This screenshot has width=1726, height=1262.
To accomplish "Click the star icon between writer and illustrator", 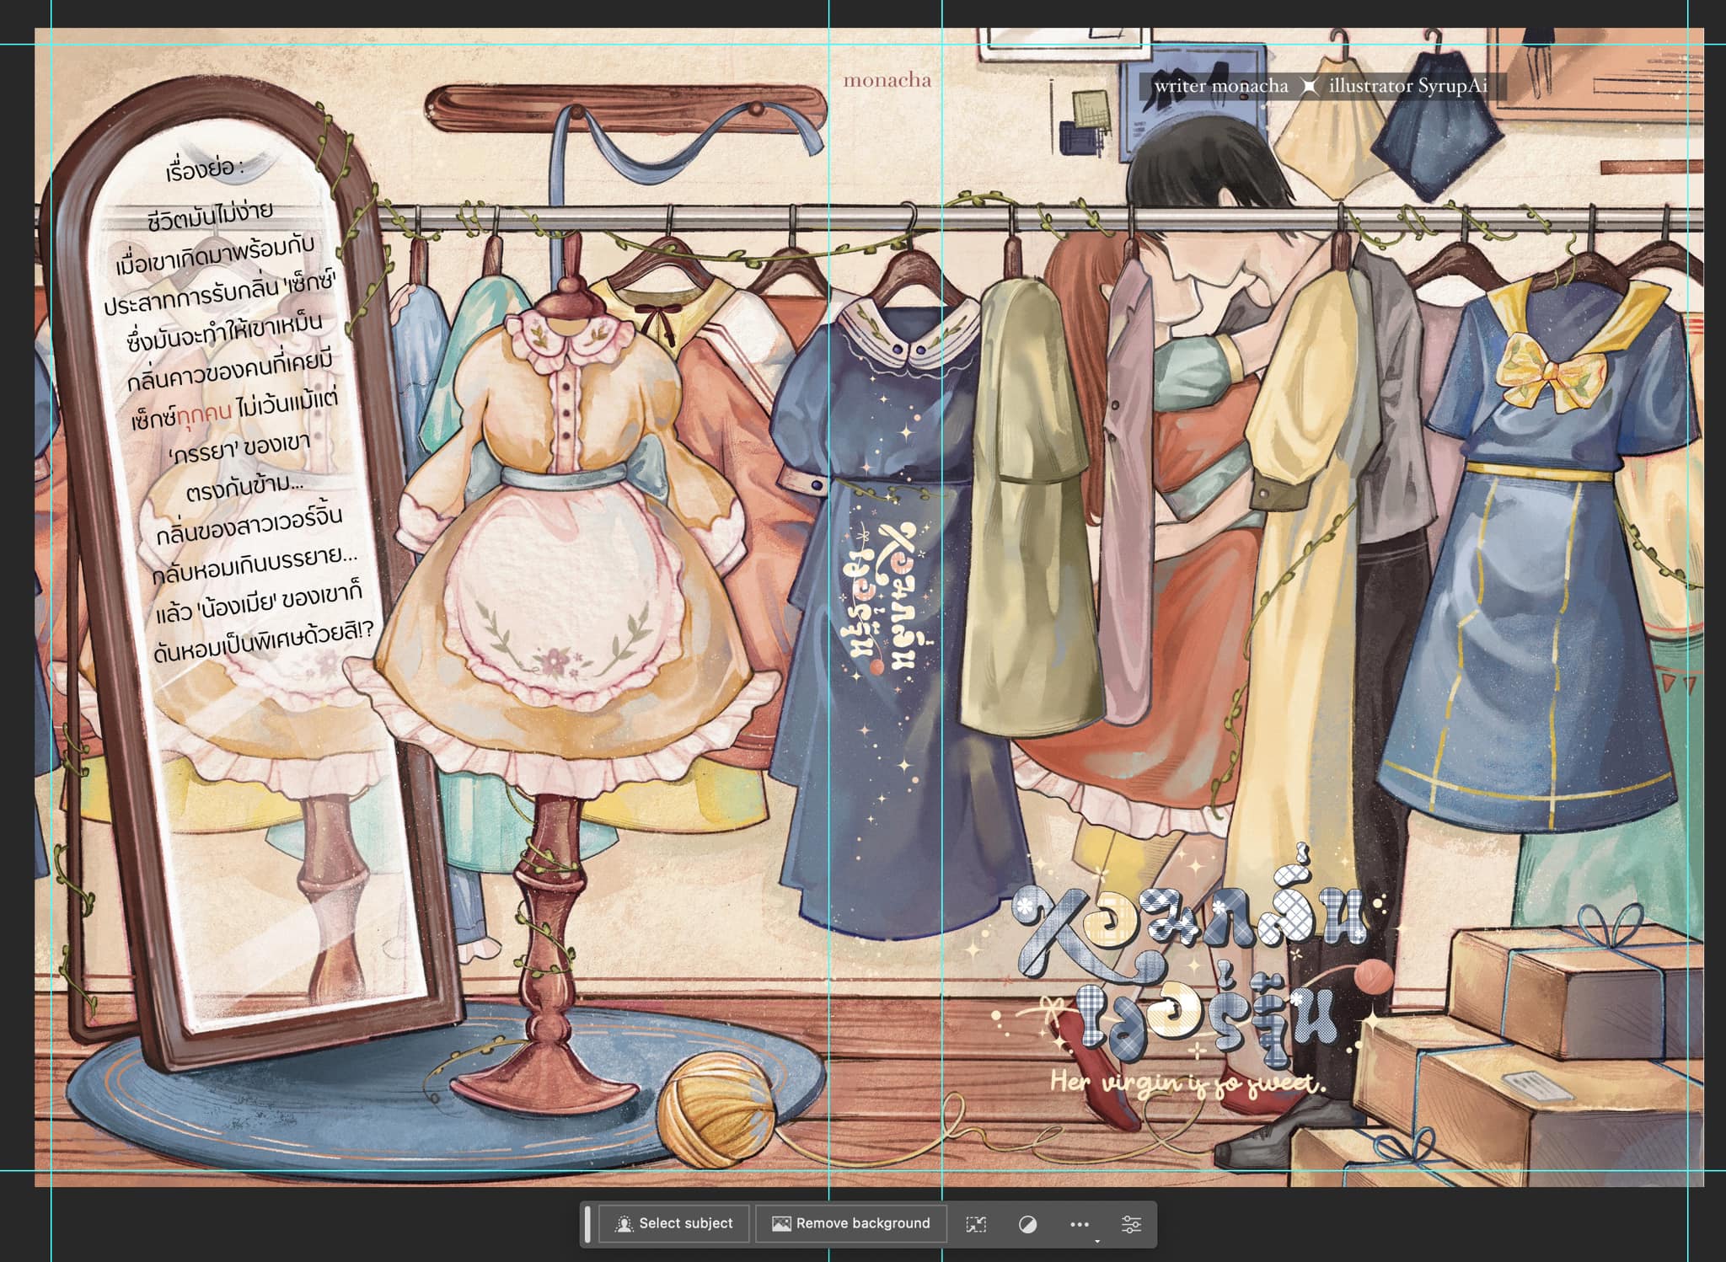I will pyautogui.click(x=1309, y=86).
